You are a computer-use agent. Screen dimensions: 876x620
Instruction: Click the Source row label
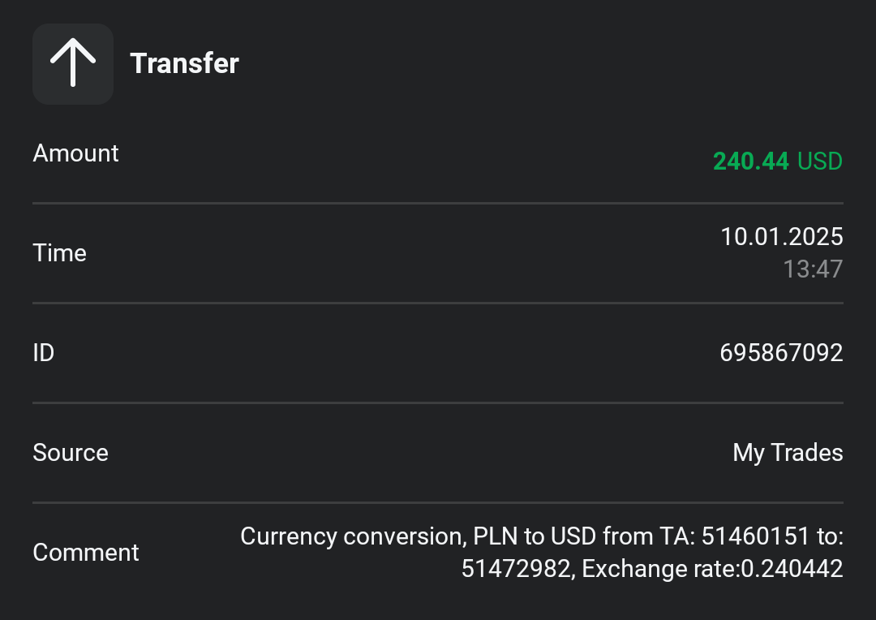[x=70, y=453]
